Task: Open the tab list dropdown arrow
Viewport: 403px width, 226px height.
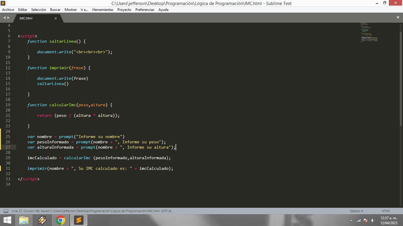Action: [398, 18]
